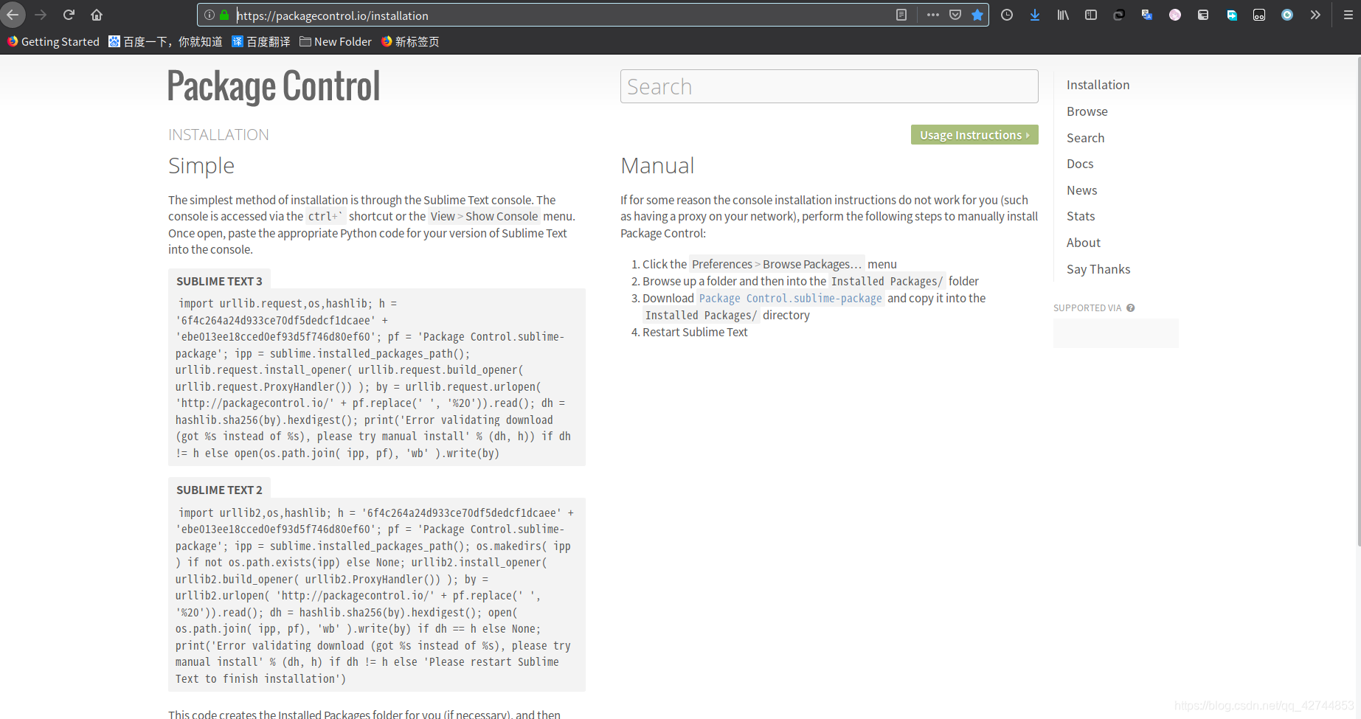Open the 新标签页 bookmark

point(410,42)
